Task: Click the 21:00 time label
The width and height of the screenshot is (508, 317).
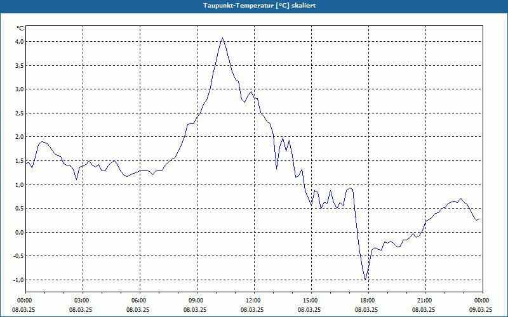Action: 425,301
